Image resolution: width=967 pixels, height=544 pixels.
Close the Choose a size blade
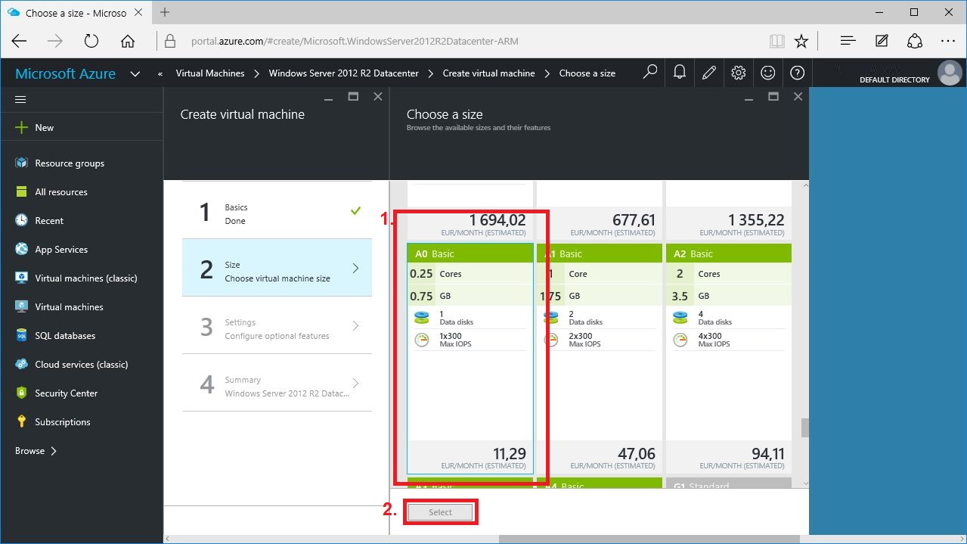pyautogui.click(x=798, y=97)
